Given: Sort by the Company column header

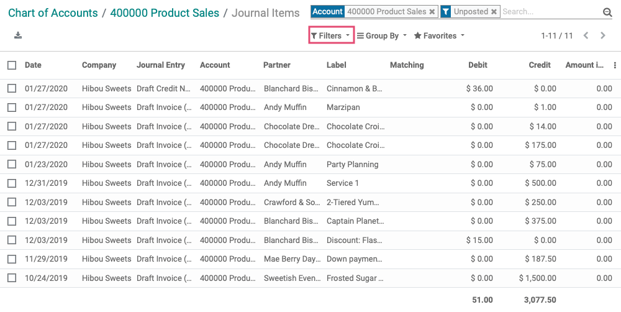Looking at the screenshot, I should [x=99, y=65].
